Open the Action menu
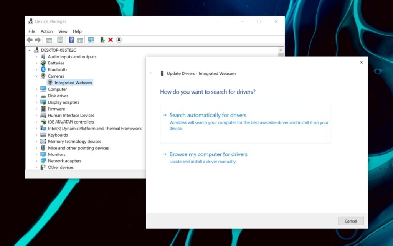 [x=46, y=31]
